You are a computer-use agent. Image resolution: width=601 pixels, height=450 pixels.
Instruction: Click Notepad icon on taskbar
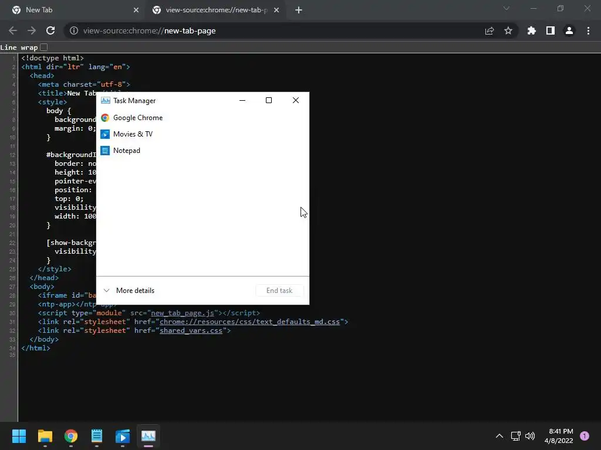coord(97,436)
